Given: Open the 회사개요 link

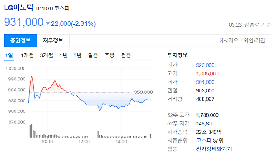Looking at the screenshot, I should tap(228, 40).
